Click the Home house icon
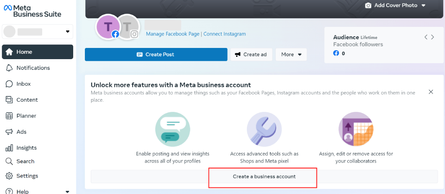 click(9, 52)
